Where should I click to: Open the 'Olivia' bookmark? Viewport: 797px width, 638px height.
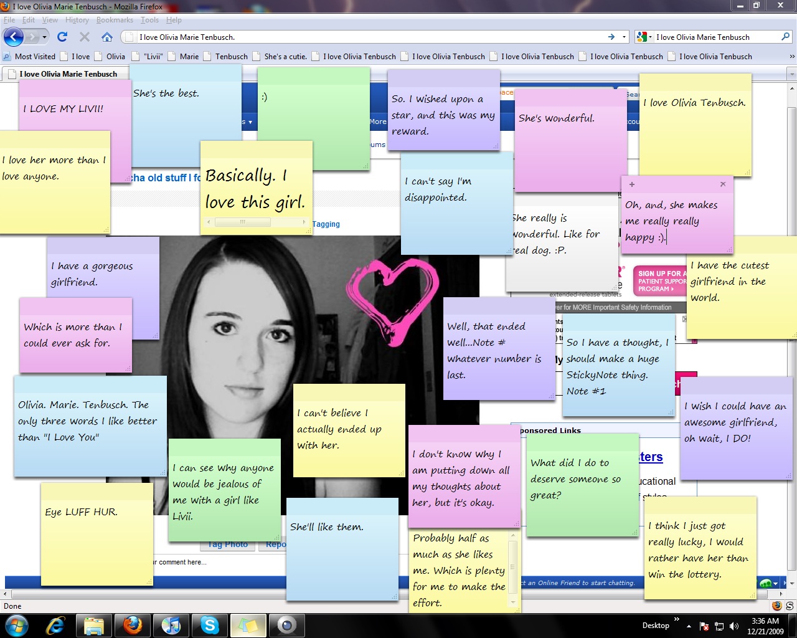(x=110, y=56)
